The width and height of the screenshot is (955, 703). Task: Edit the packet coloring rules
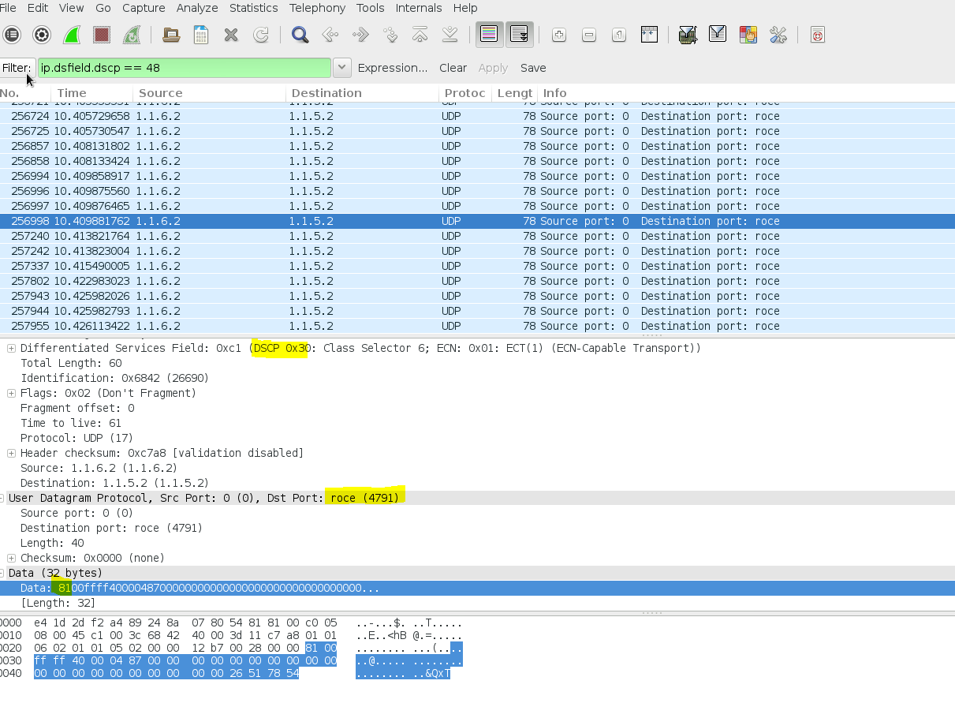point(747,35)
